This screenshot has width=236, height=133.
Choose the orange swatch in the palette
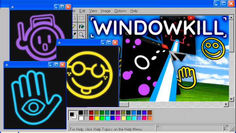(150, 118)
